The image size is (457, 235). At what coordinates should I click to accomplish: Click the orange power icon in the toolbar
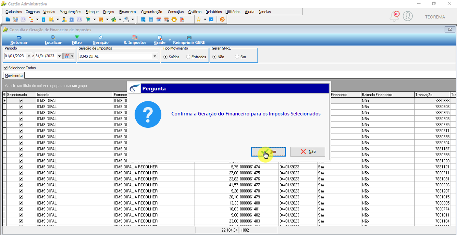(222, 20)
